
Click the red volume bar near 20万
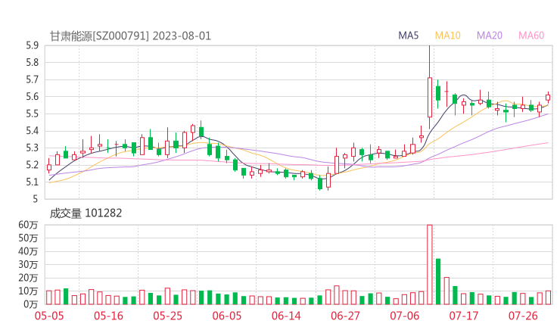pos(446,291)
